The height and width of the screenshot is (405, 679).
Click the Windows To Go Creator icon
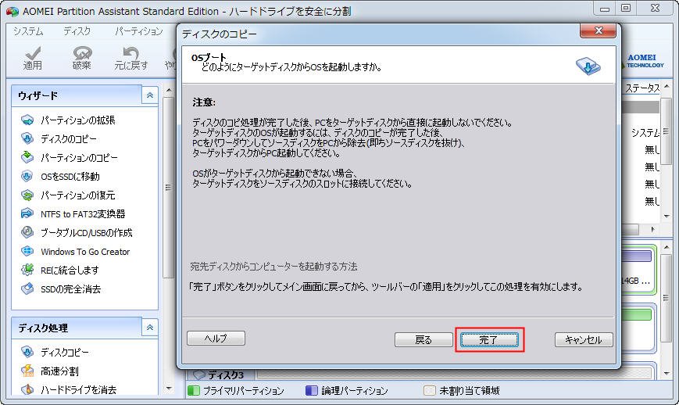(27, 251)
